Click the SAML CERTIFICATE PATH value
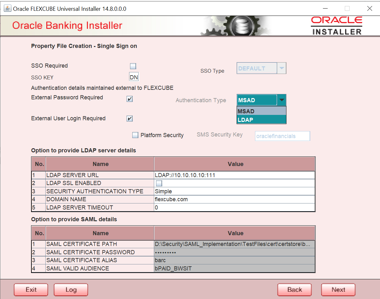The height and width of the screenshot is (299, 380). 234,244
